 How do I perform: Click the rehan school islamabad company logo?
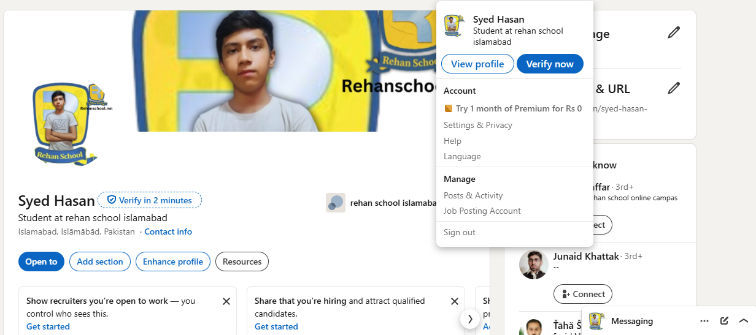tap(336, 203)
